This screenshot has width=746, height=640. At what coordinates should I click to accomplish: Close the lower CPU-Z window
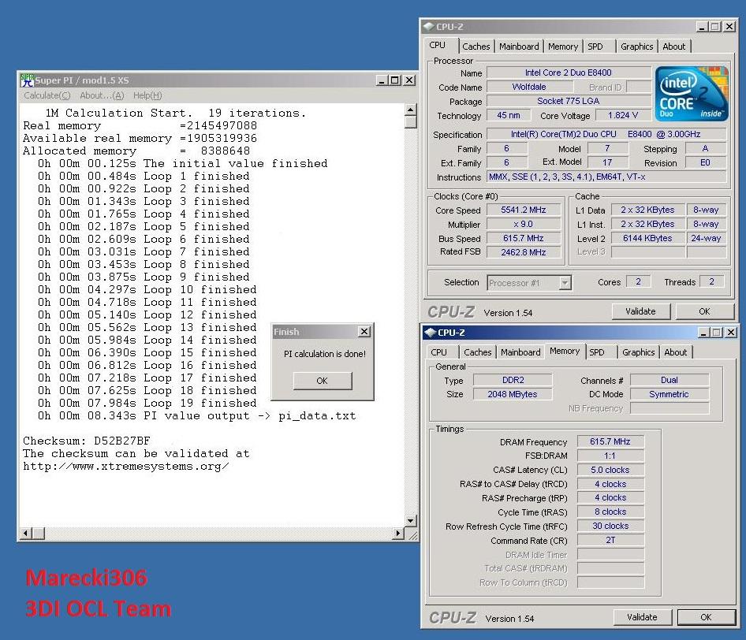(x=731, y=333)
